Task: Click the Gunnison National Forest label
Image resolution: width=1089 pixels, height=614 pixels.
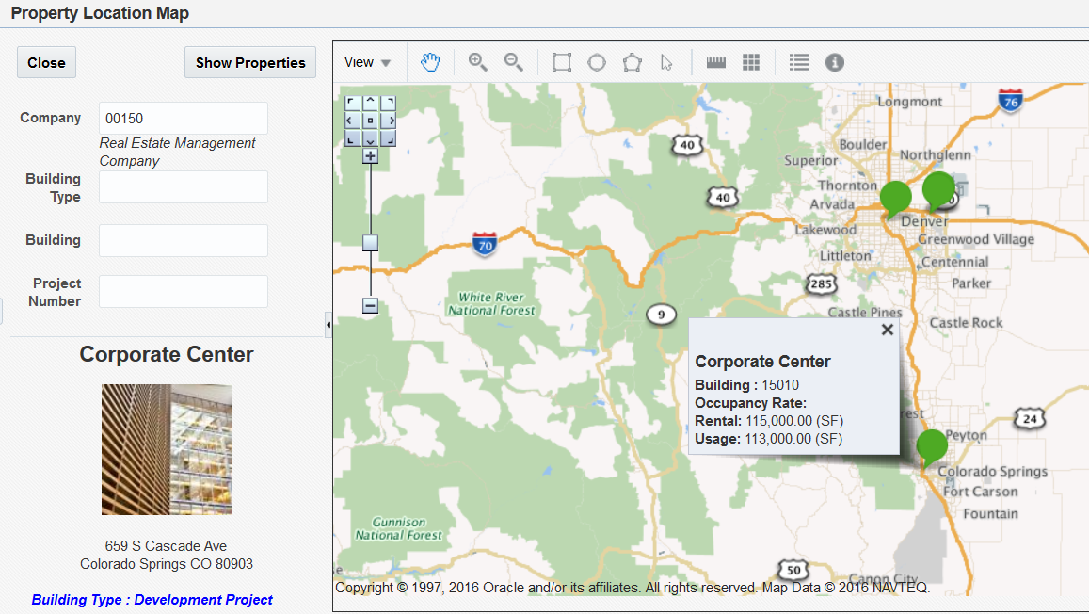Action: 399,528
